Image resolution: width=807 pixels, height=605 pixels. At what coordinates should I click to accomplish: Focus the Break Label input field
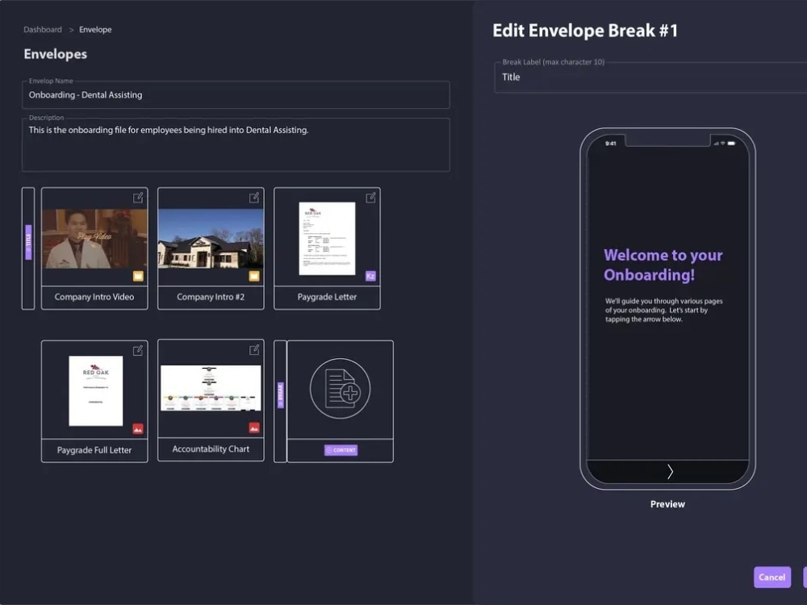(x=650, y=77)
